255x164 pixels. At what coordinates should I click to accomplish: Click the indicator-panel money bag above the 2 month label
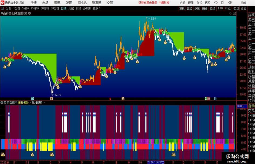point(52,154)
